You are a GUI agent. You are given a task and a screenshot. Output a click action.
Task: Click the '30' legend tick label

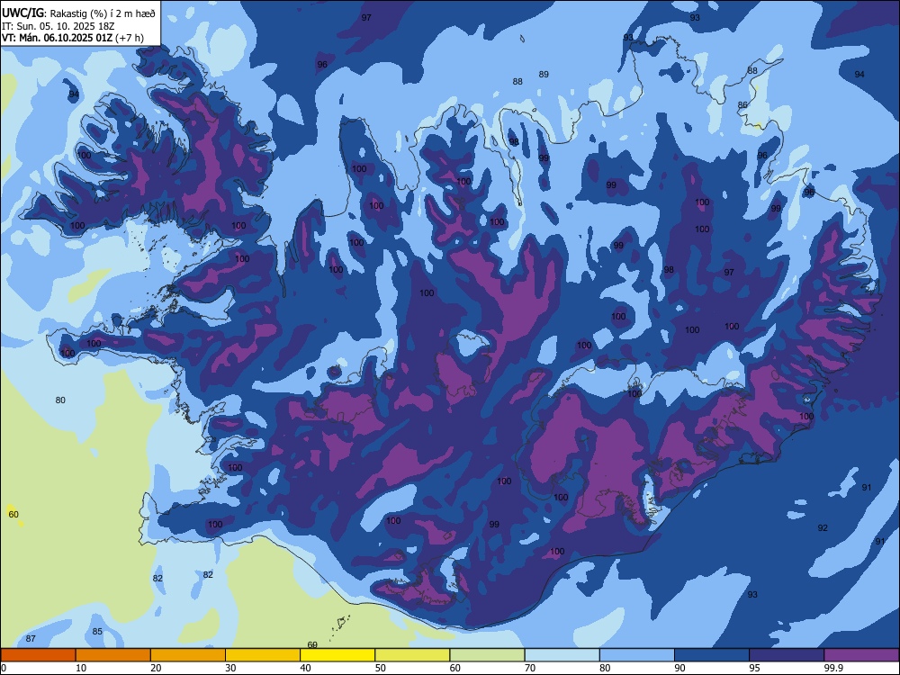(230, 668)
